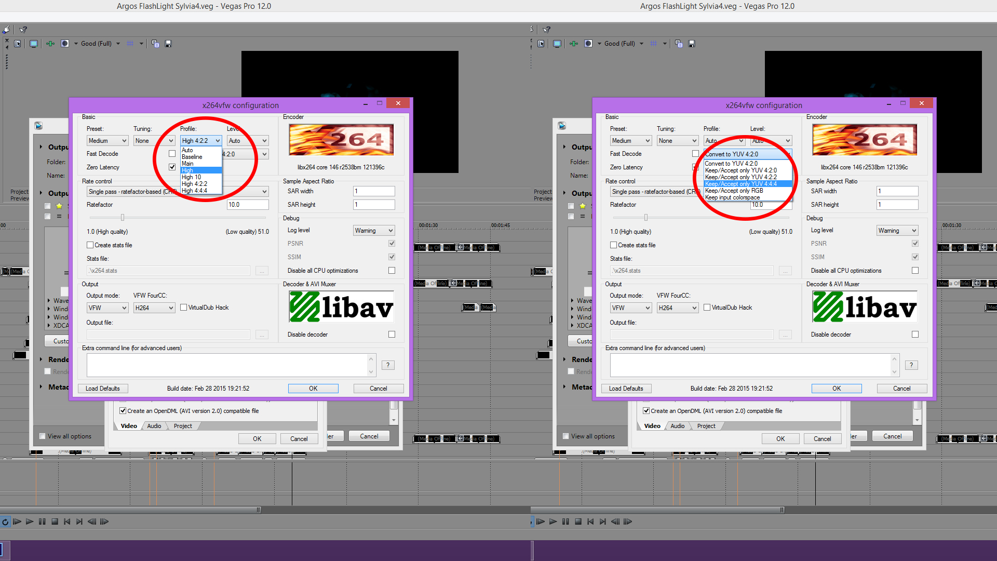Viewport: 997px width, 561px height.
Task: Tick Create stats file in right x264vfw dialog
Action: click(x=613, y=245)
